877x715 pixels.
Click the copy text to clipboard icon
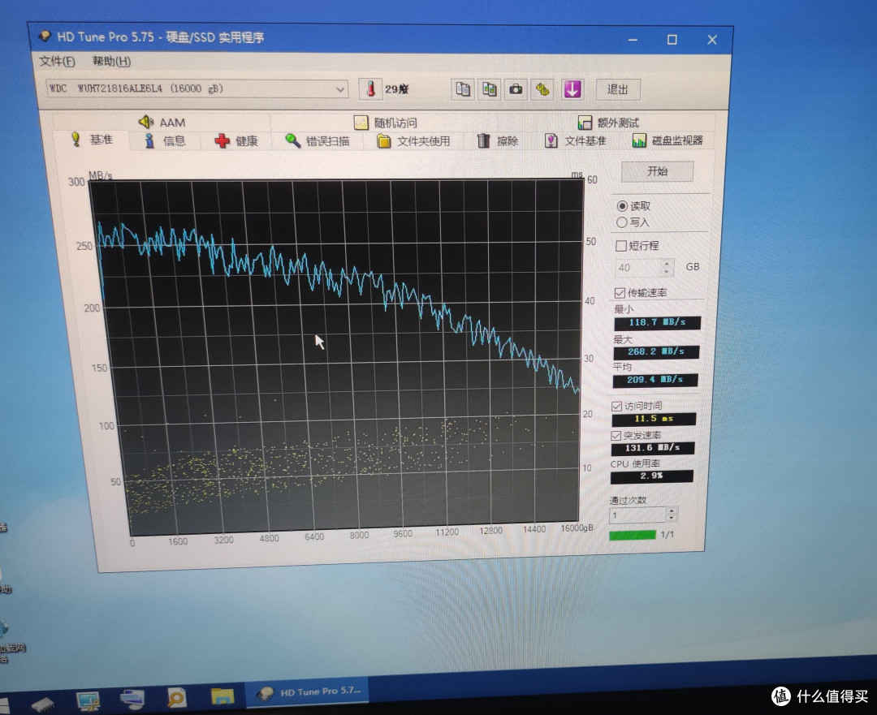pyautogui.click(x=463, y=89)
